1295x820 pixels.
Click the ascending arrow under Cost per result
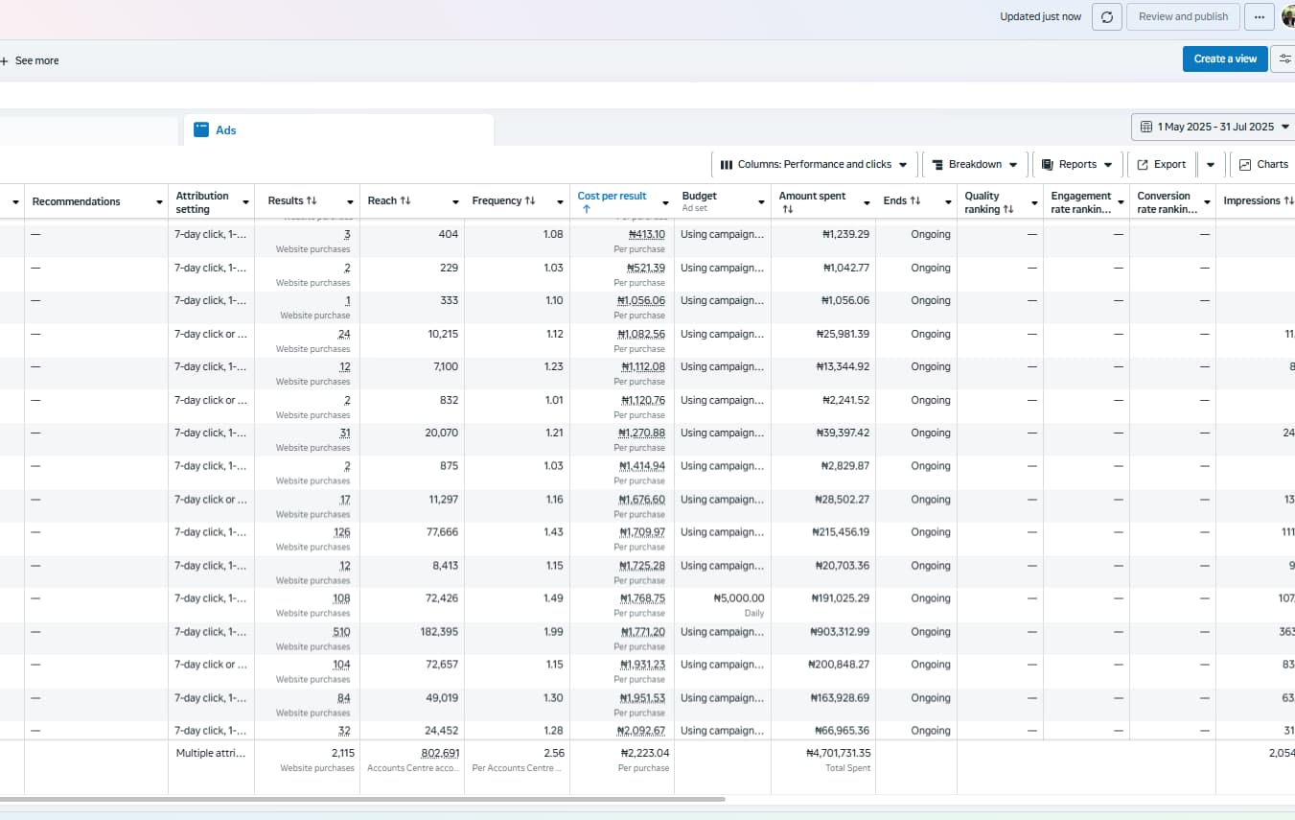point(586,209)
